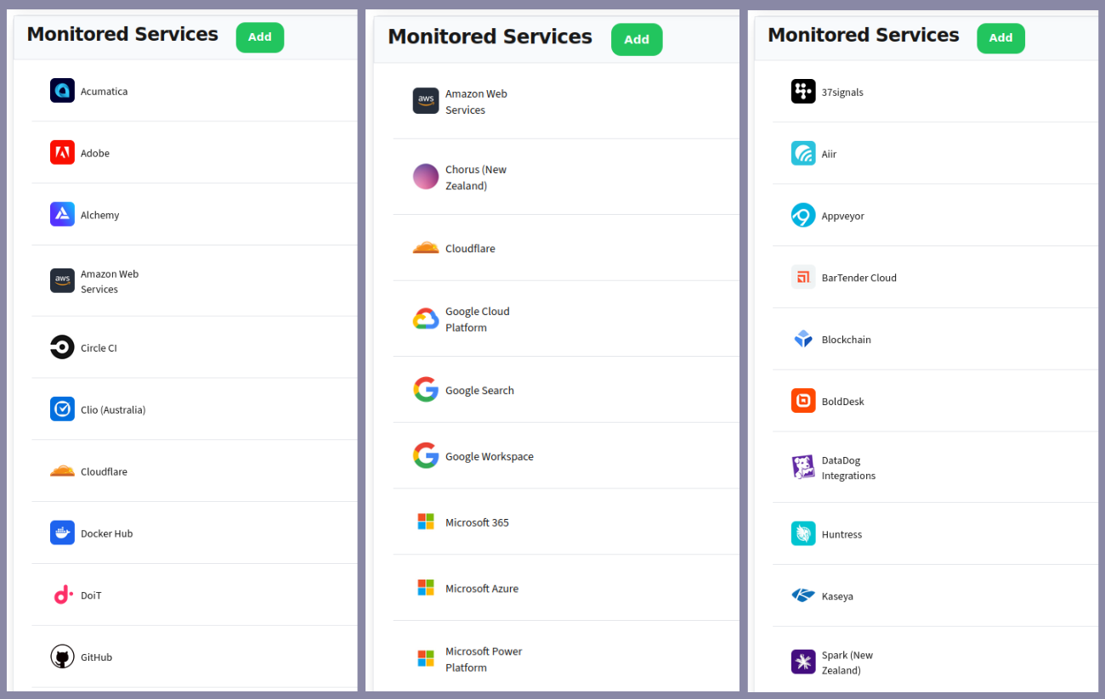Select the 37signals icon
1105x699 pixels.
coord(803,92)
